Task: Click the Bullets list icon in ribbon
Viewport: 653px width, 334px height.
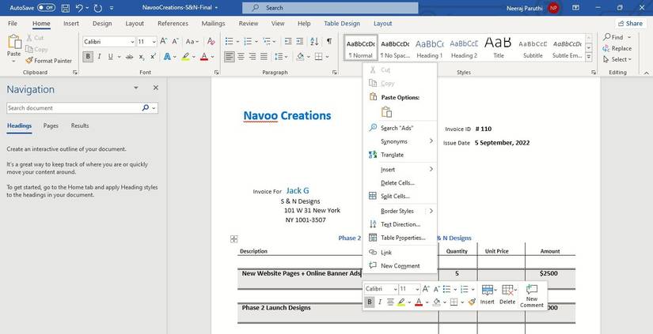Action: 229,41
